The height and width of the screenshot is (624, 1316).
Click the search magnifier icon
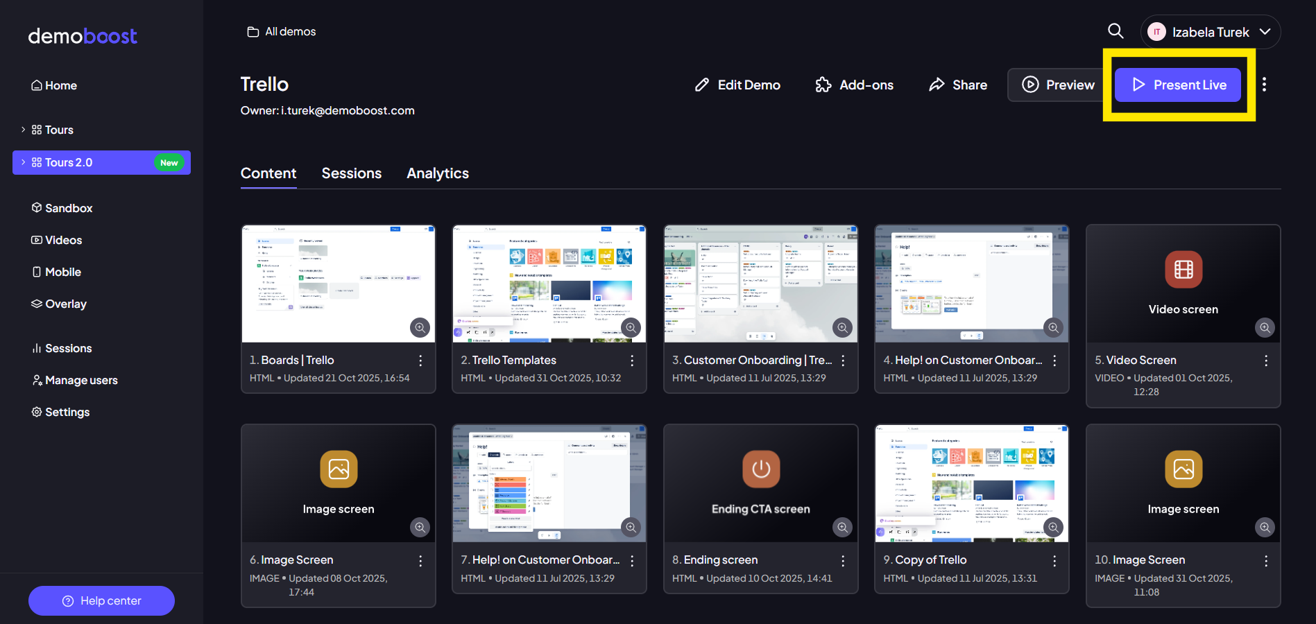coord(1116,31)
